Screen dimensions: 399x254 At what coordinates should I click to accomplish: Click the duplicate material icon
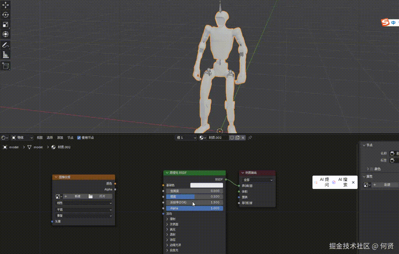237,138
